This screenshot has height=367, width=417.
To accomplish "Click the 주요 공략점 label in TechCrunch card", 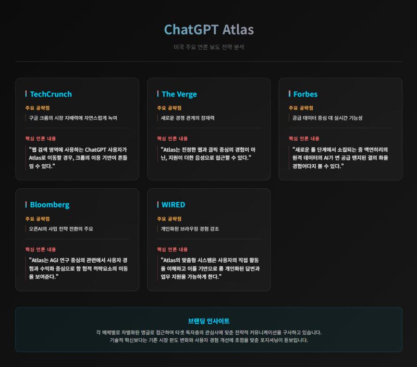I will point(41,108).
